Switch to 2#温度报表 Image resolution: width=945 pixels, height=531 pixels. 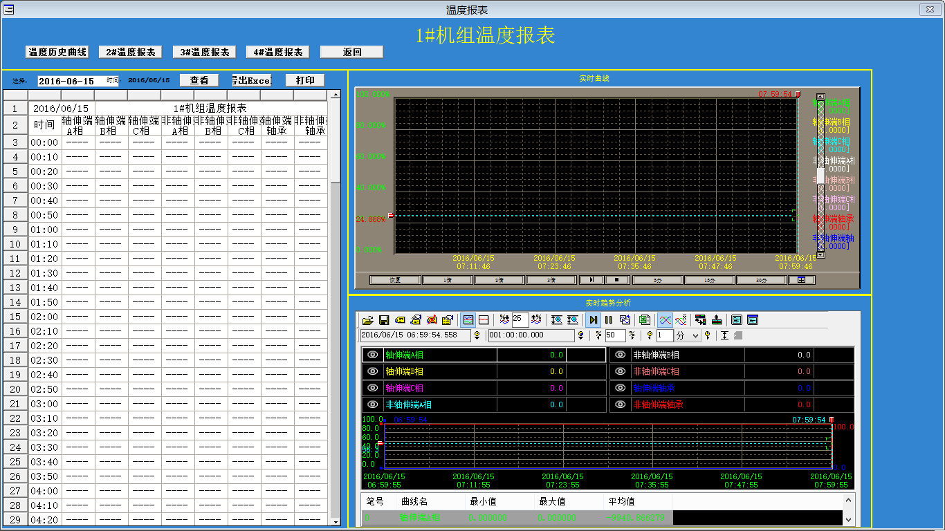[131, 52]
